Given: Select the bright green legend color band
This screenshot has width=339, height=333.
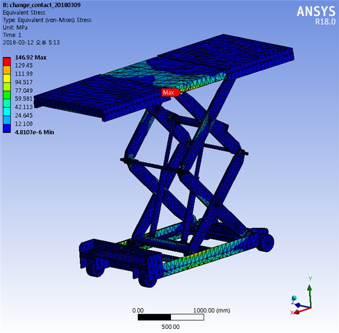Looking at the screenshot, I should point(6,95).
